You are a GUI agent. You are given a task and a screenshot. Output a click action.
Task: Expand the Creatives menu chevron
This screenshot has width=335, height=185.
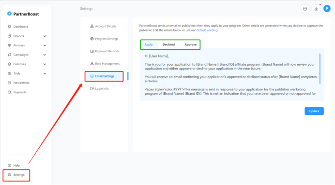(45, 64)
